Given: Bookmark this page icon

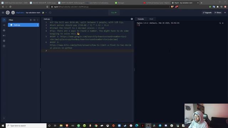Looking at the screenshot, I should click(47, 7).
